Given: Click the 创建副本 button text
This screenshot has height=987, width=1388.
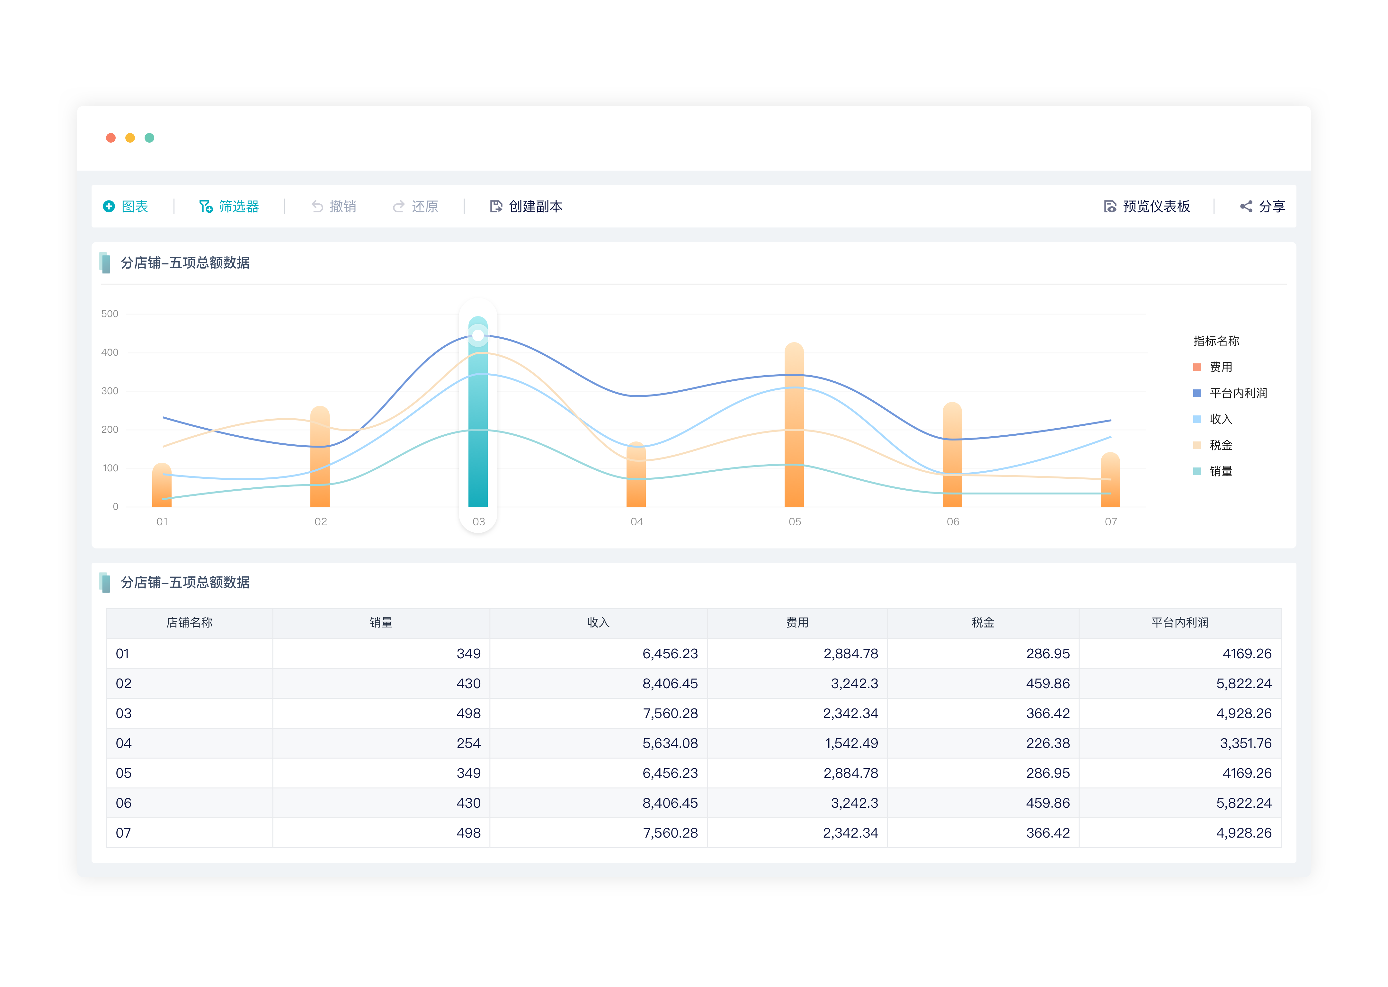Looking at the screenshot, I should (535, 207).
